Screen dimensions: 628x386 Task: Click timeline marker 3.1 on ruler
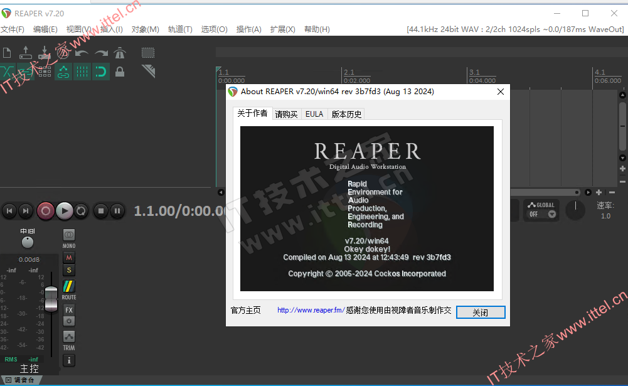[x=474, y=72]
